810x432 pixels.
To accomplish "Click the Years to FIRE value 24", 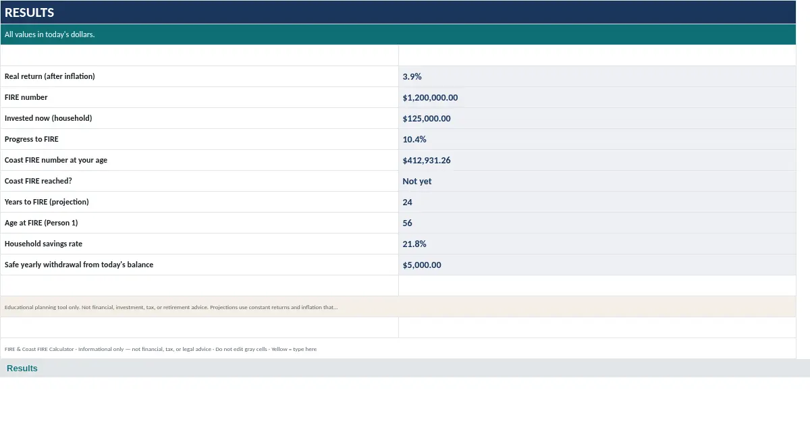I will (x=597, y=202).
